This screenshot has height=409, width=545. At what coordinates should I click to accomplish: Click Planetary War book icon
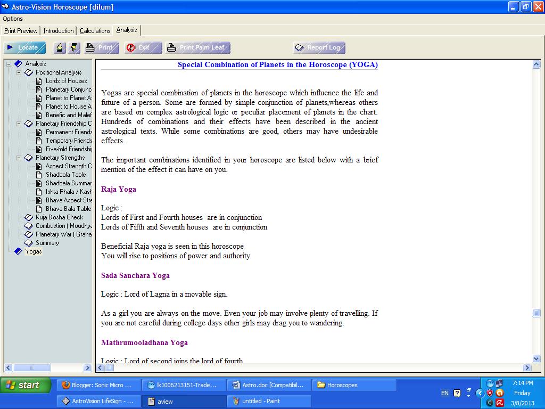tap(29, 234)
